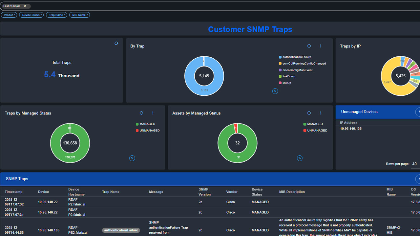Toggle percentage on Assets by Managed Status
Screen dimensions: 420x236
[x=300, y=158]
